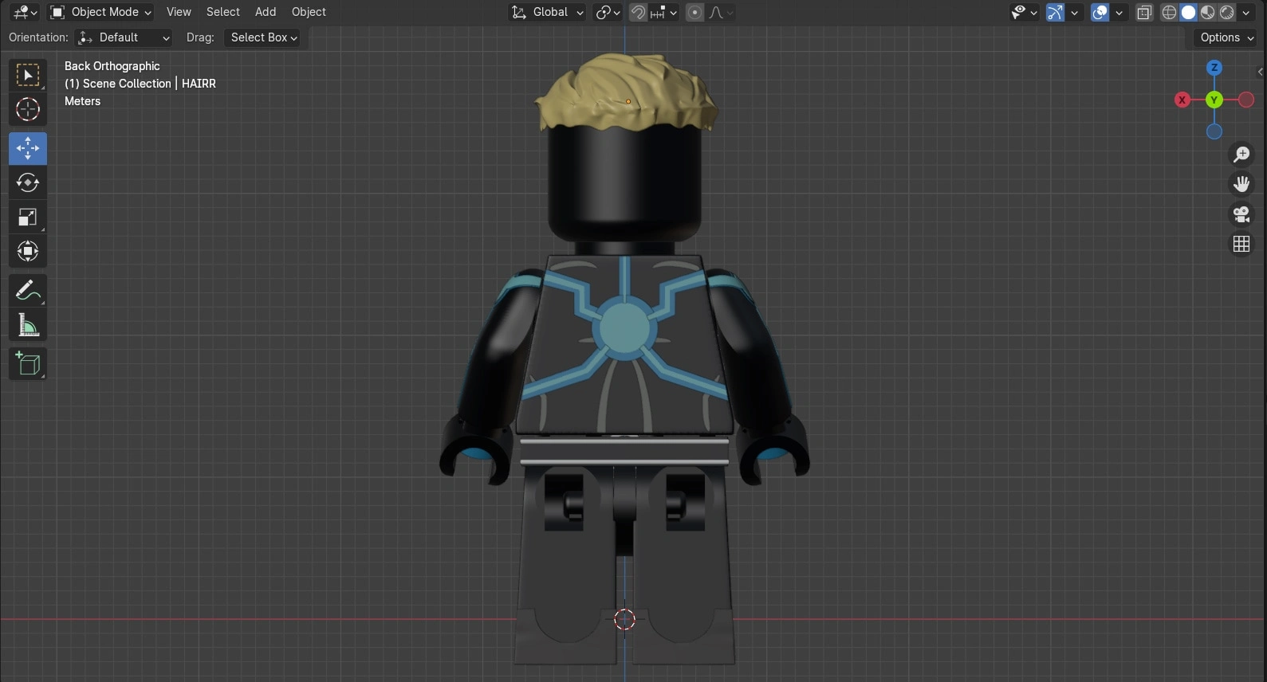Click the green Y axis gizmo bubble
This screenshot has width=1267, height=682.
(1214, 100)
